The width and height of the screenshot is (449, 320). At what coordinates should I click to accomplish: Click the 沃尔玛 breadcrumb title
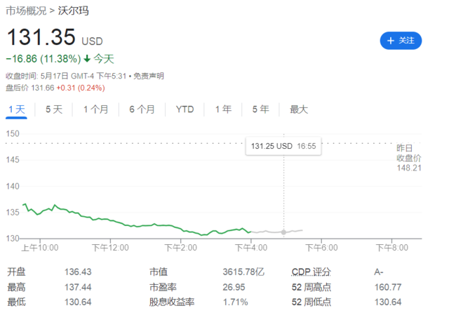click(73, 11)
